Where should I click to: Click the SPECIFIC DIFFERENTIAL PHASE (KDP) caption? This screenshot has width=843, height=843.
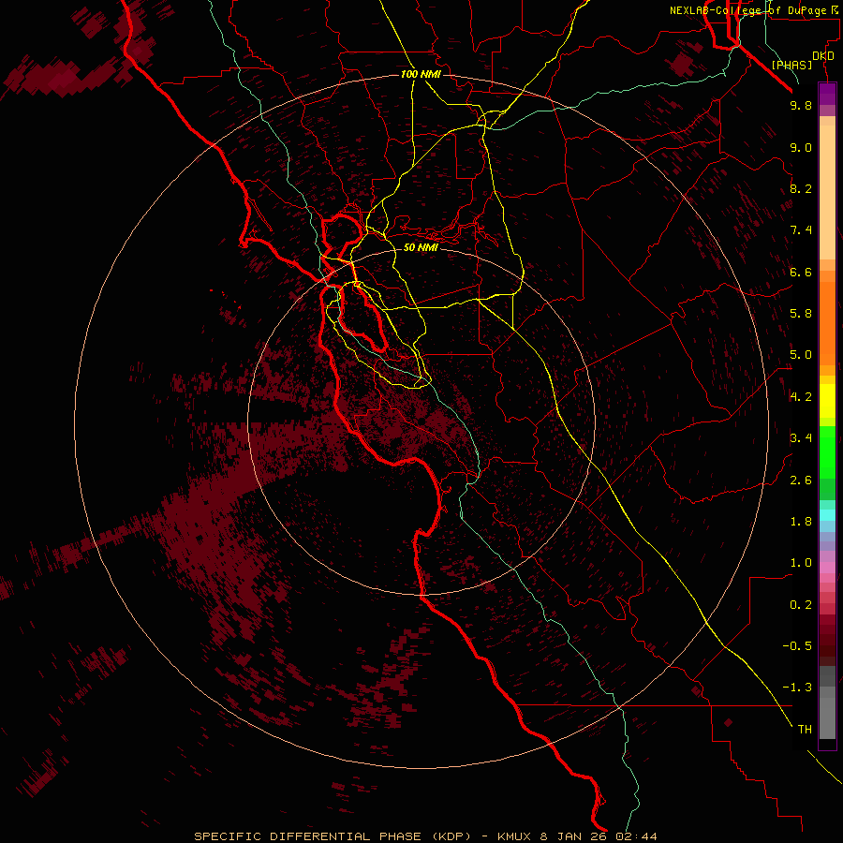[x=333, y=836]
